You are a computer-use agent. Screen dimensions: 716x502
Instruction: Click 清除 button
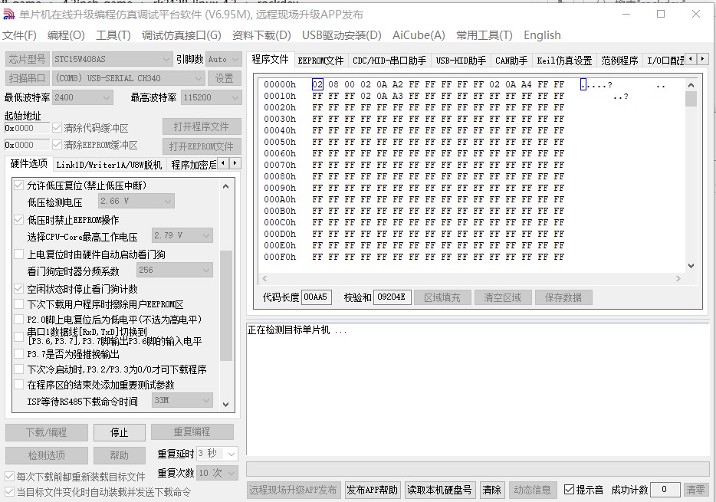pos(492,490)
